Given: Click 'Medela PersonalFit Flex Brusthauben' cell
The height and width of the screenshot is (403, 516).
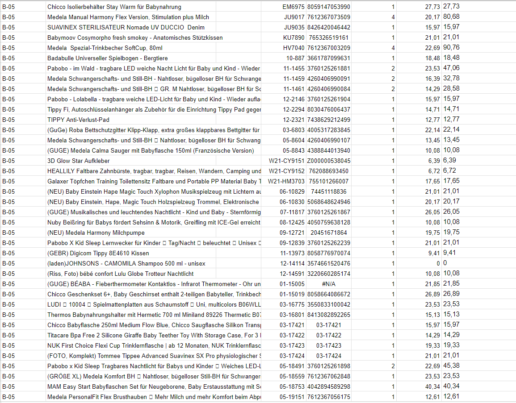Looking at the screenshot, I should [x=153, y=397].
